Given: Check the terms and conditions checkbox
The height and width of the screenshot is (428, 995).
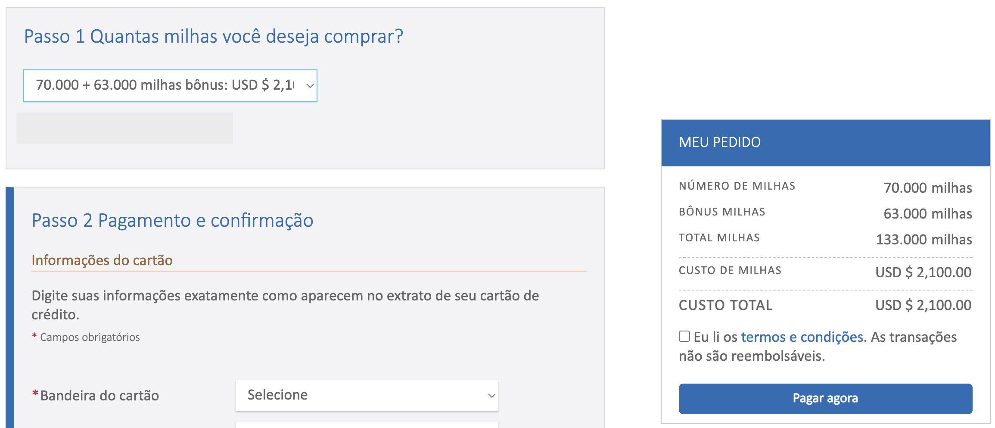Looking at the screenshot, I should coord(684,336).
